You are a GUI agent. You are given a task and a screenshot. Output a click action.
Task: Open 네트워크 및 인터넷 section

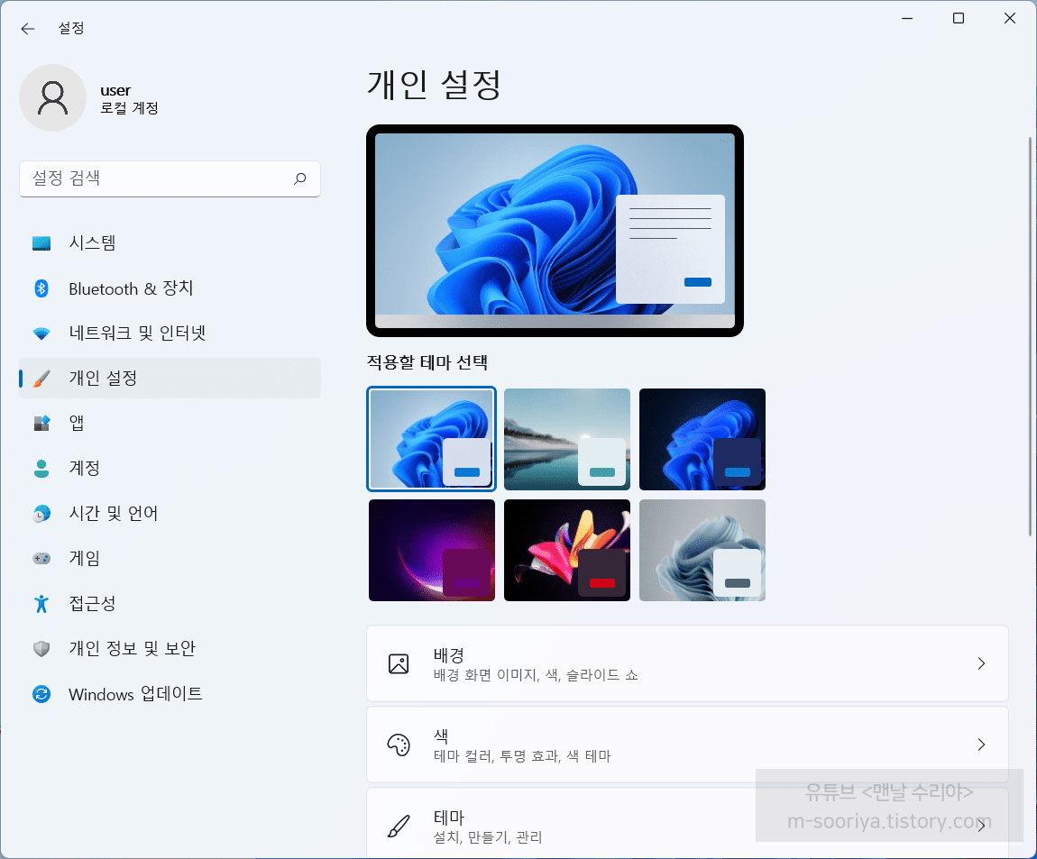click(x=170, y=334)
